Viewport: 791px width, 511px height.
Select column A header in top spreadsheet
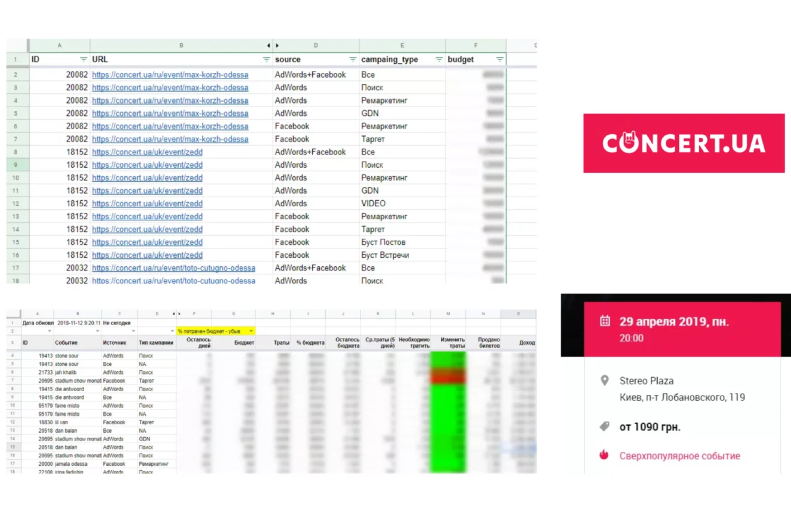point(59,45)
